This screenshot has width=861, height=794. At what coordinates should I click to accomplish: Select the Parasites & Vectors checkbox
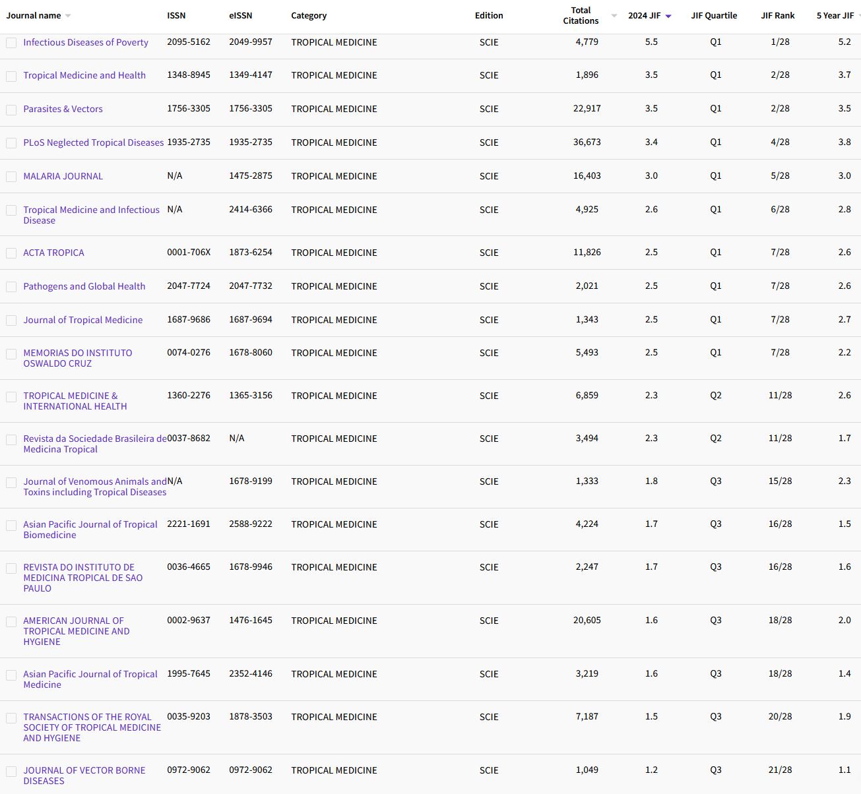tap(11, 109)
